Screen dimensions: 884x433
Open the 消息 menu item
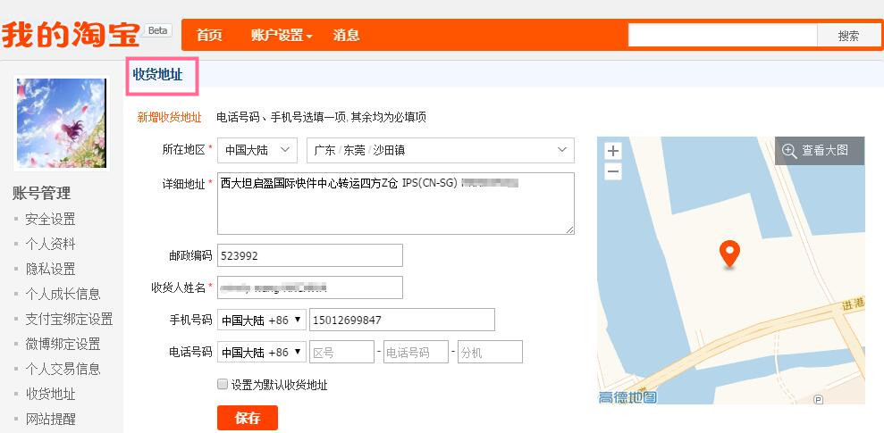(x=346, y=36)
